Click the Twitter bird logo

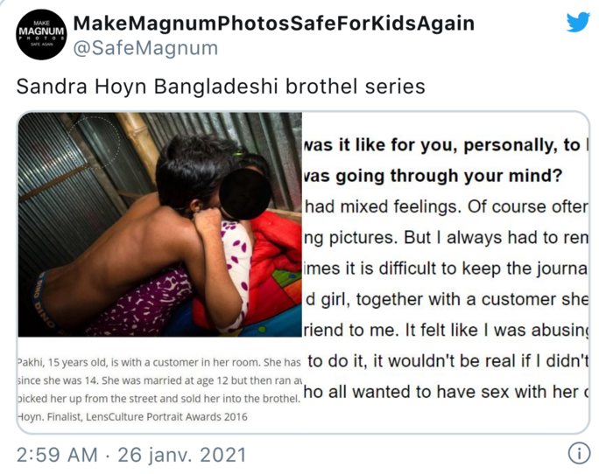click(x=578, y=23)
